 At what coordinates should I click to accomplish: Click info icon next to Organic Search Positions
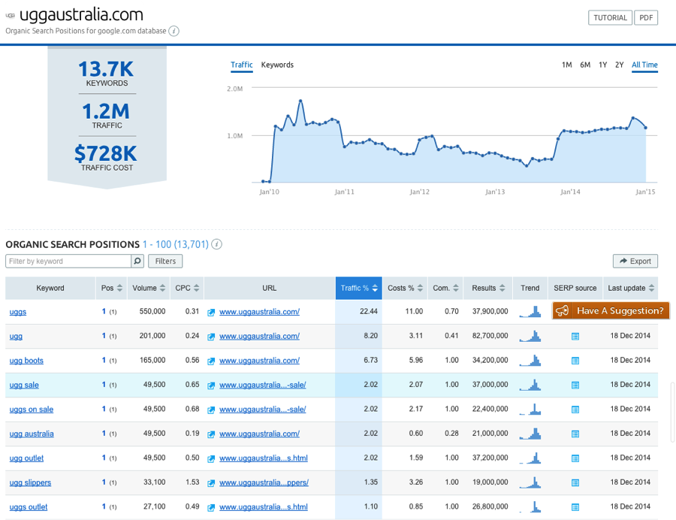click(x=217, y=244)
